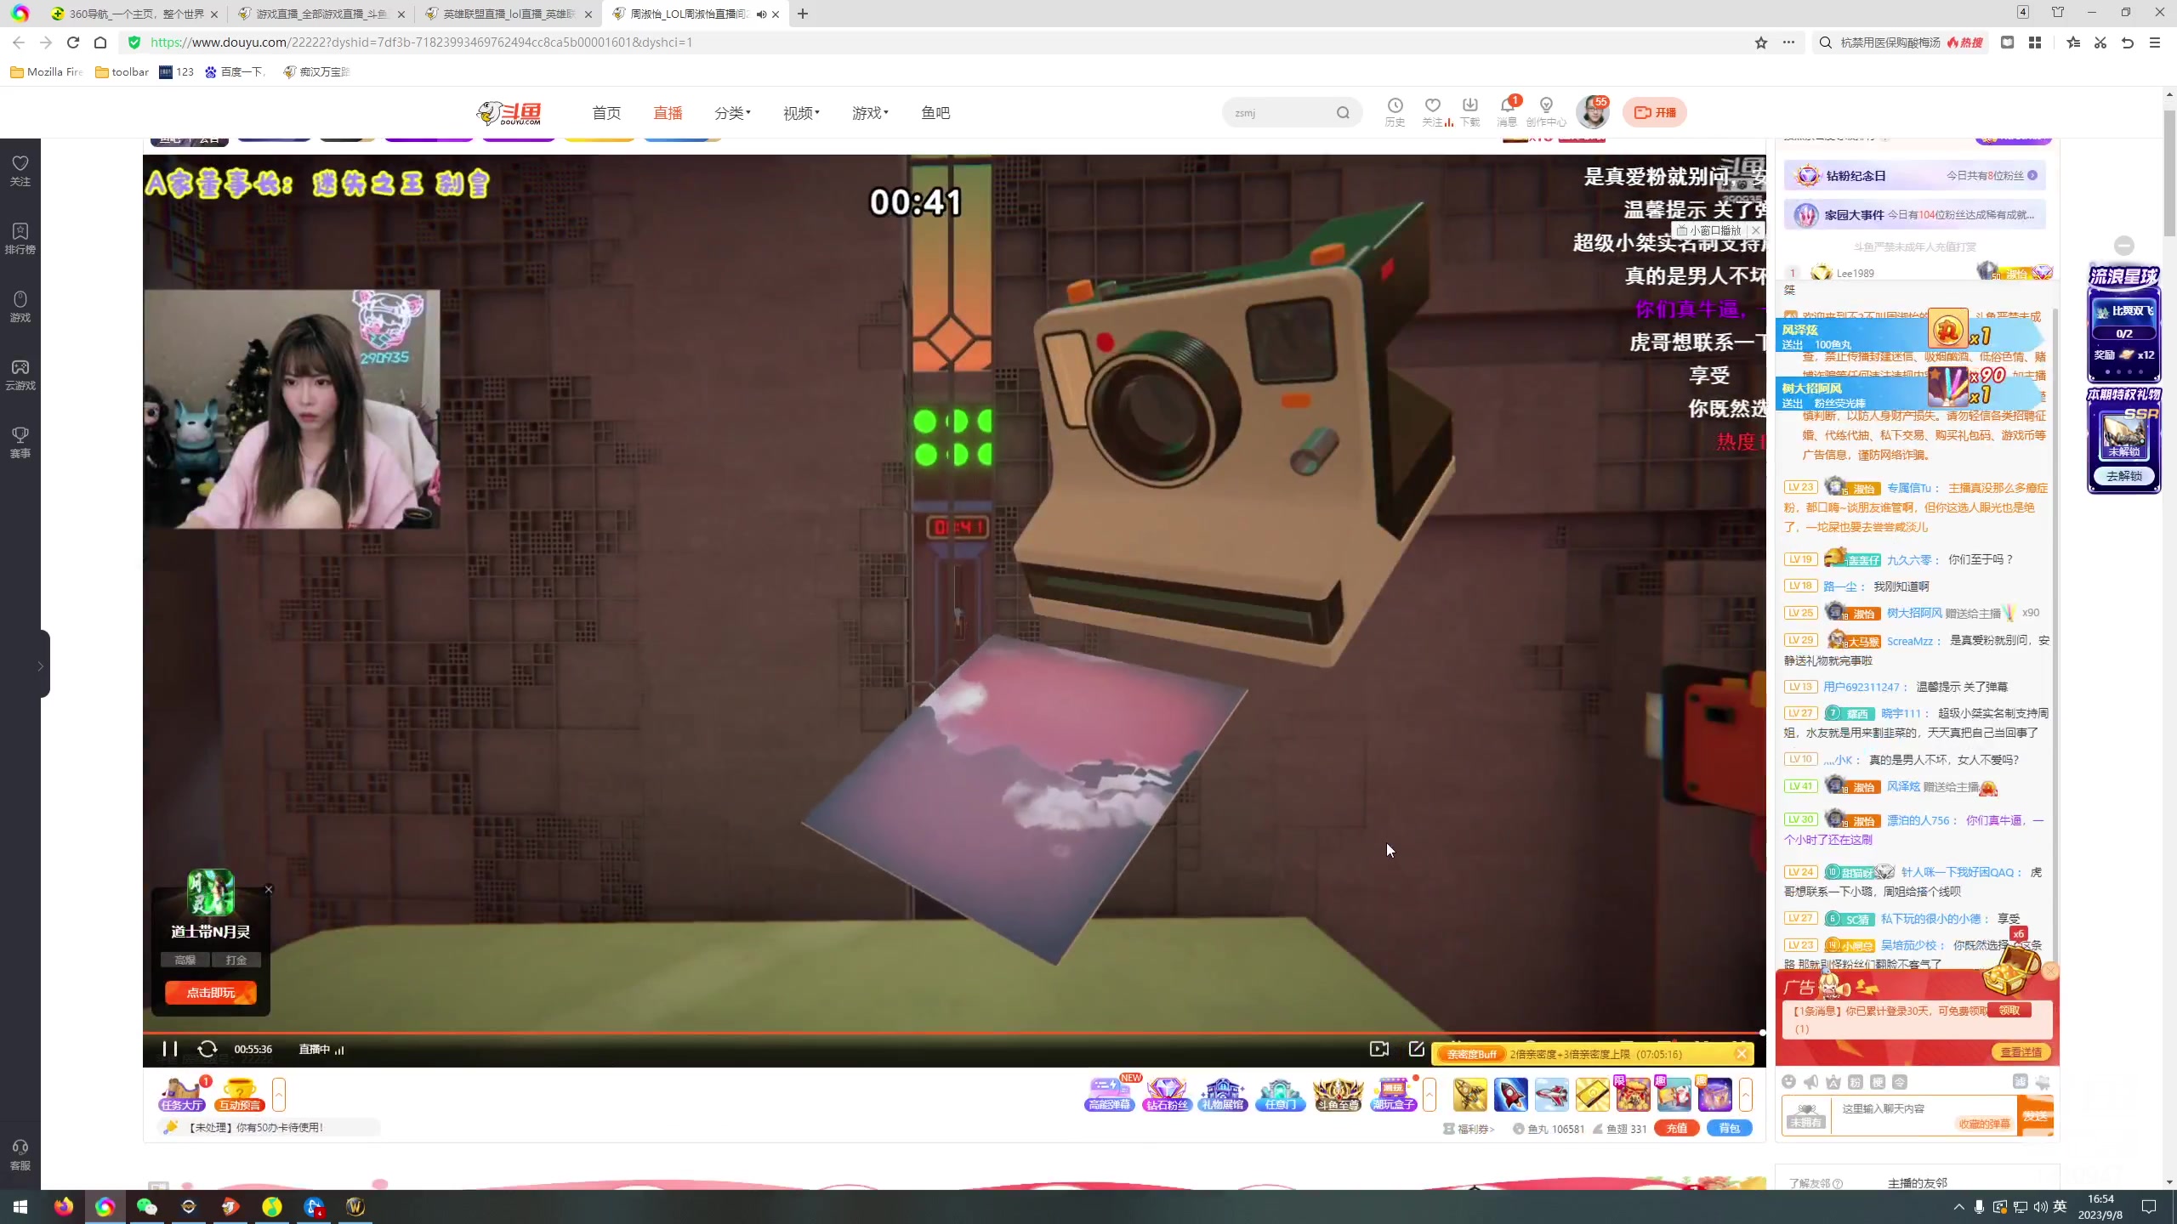
Task: Switch to 360导航 browser tab
Action: [x=133, y=14]
